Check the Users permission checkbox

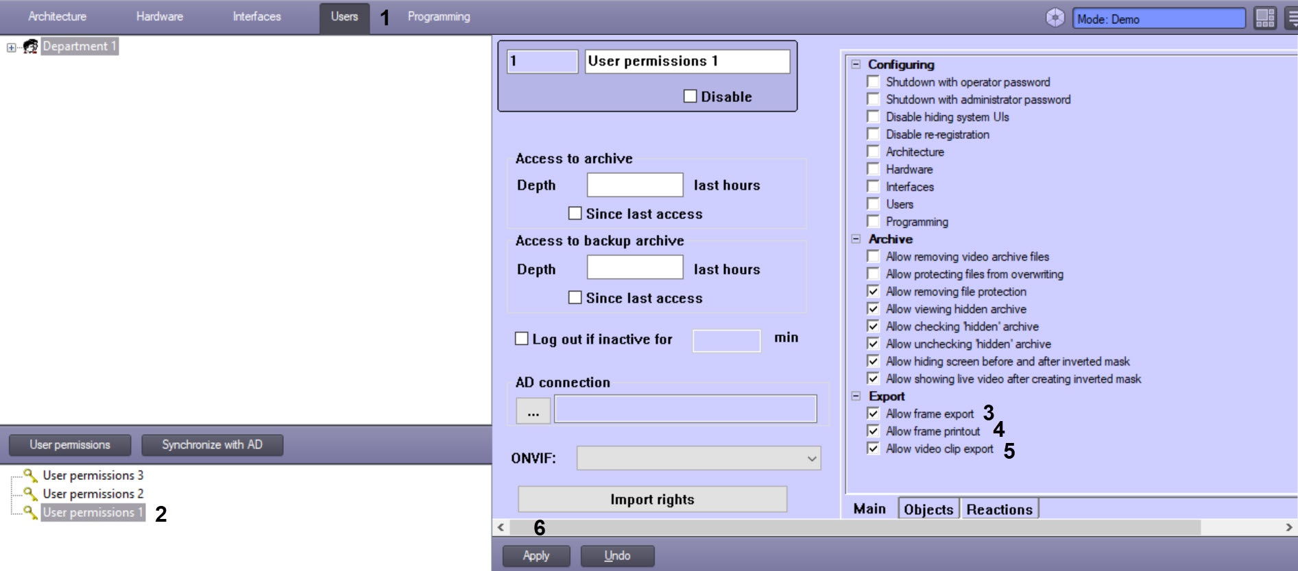(x=873, y=204)
